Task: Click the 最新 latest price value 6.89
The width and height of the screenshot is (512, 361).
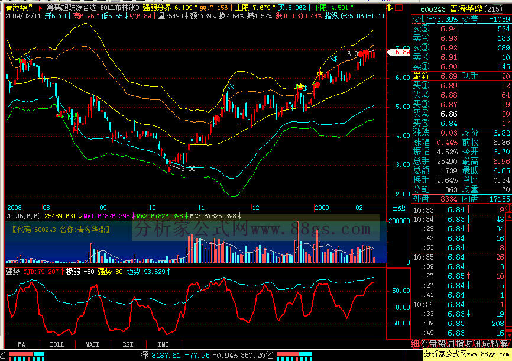Action: click(449, 76)
